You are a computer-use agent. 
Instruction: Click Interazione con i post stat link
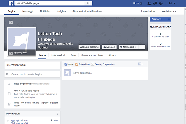click(x=160, y=46)
